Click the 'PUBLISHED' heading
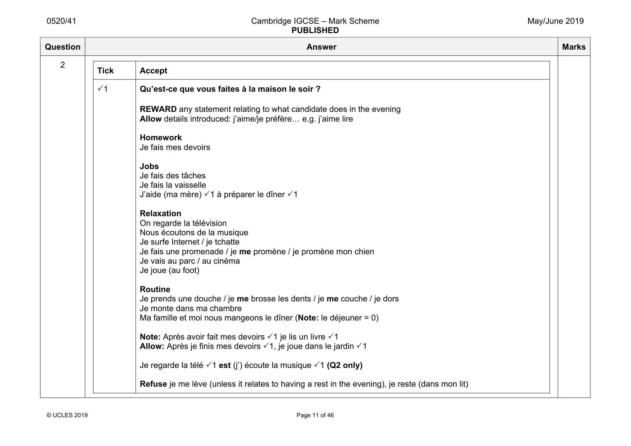Image resolution: width=631 pixels, height=446 pixels. point(315,31)
